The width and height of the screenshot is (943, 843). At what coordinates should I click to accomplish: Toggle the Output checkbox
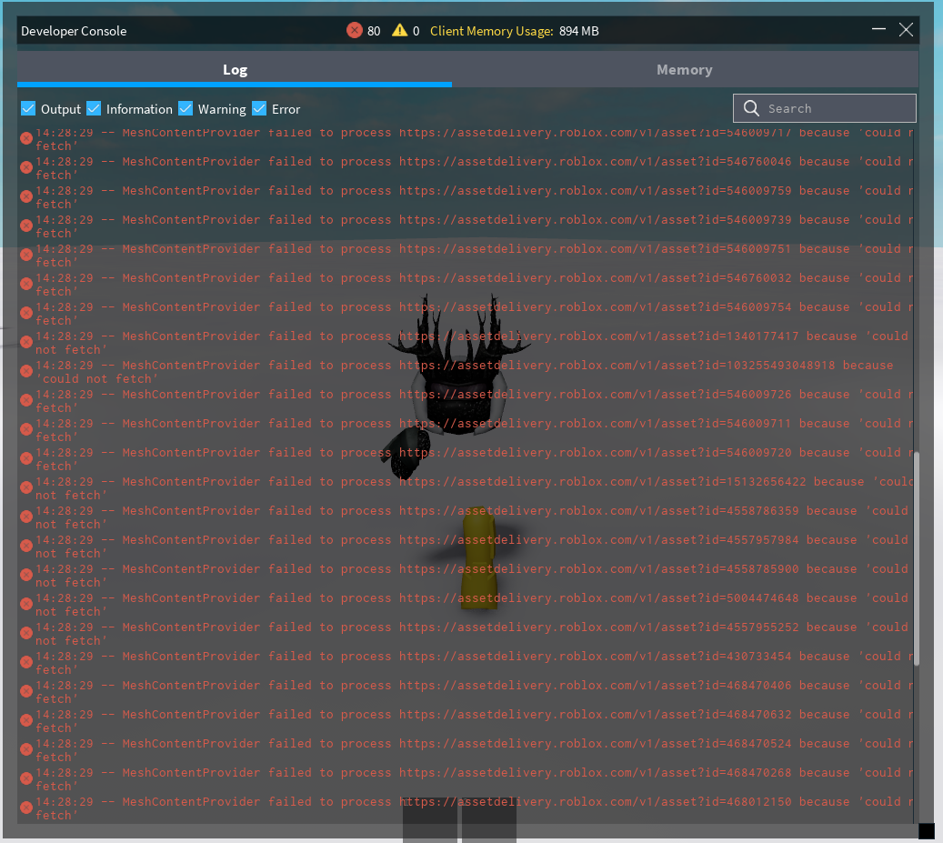[28, 108]
